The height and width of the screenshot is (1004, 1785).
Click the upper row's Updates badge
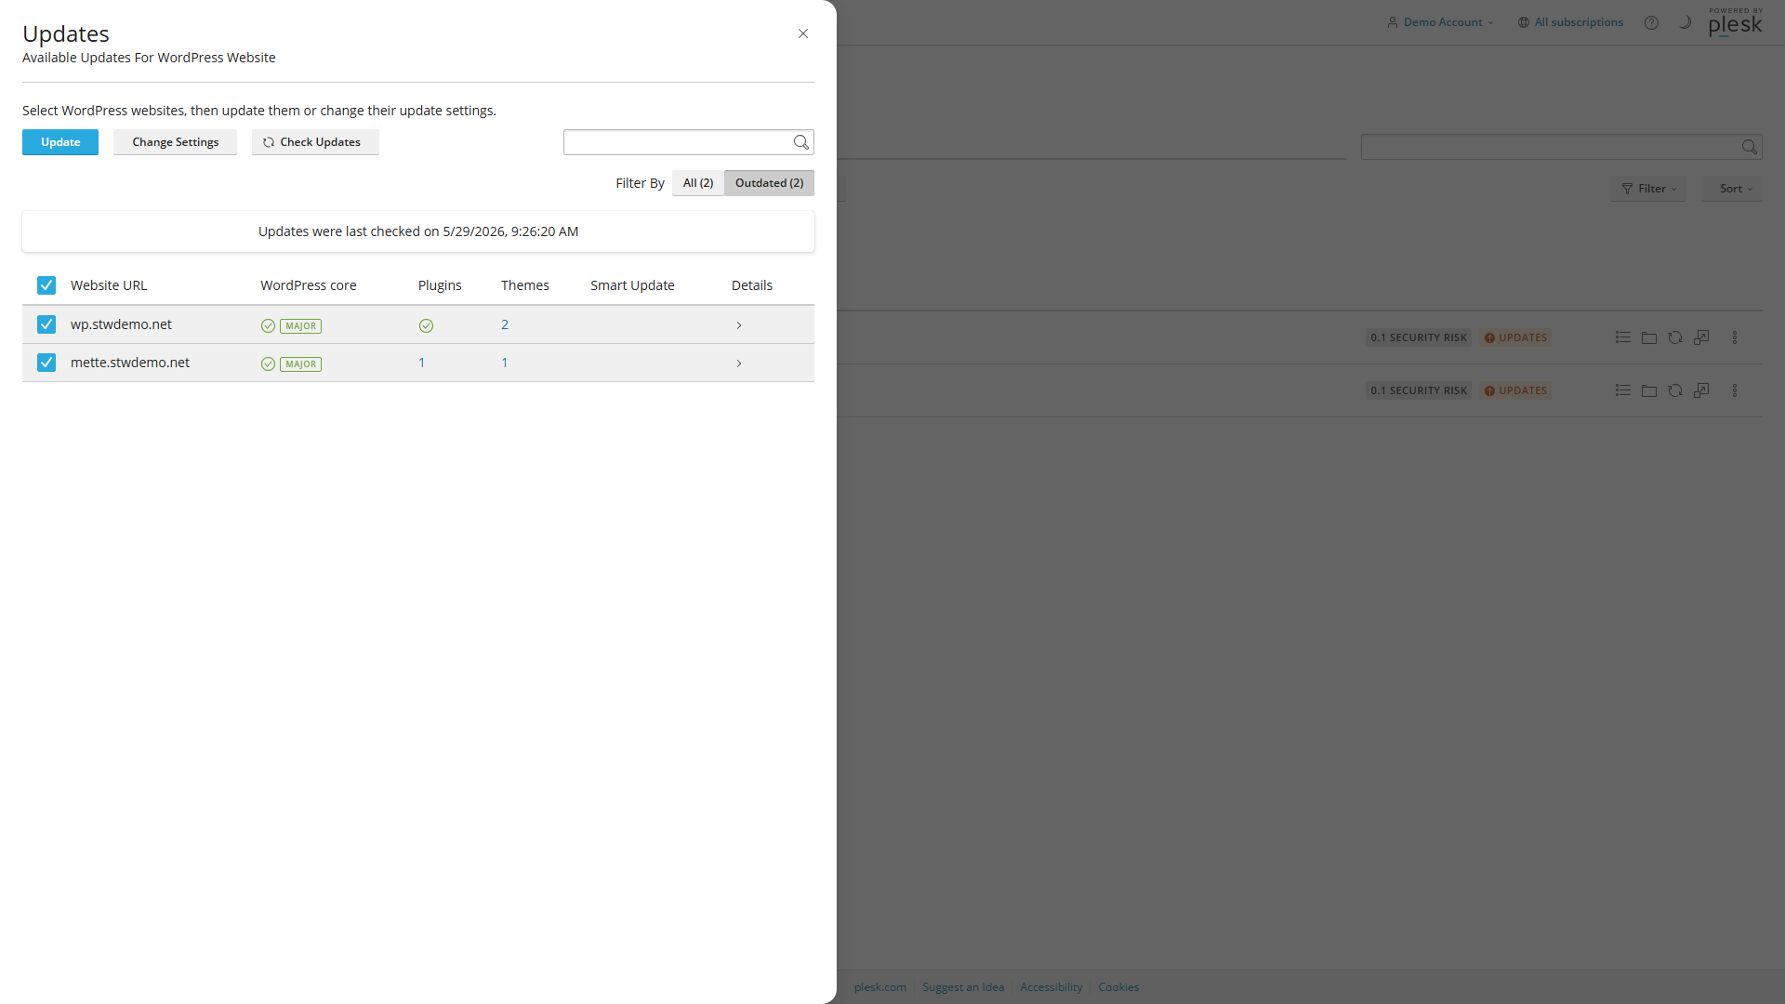(1515, 337)
